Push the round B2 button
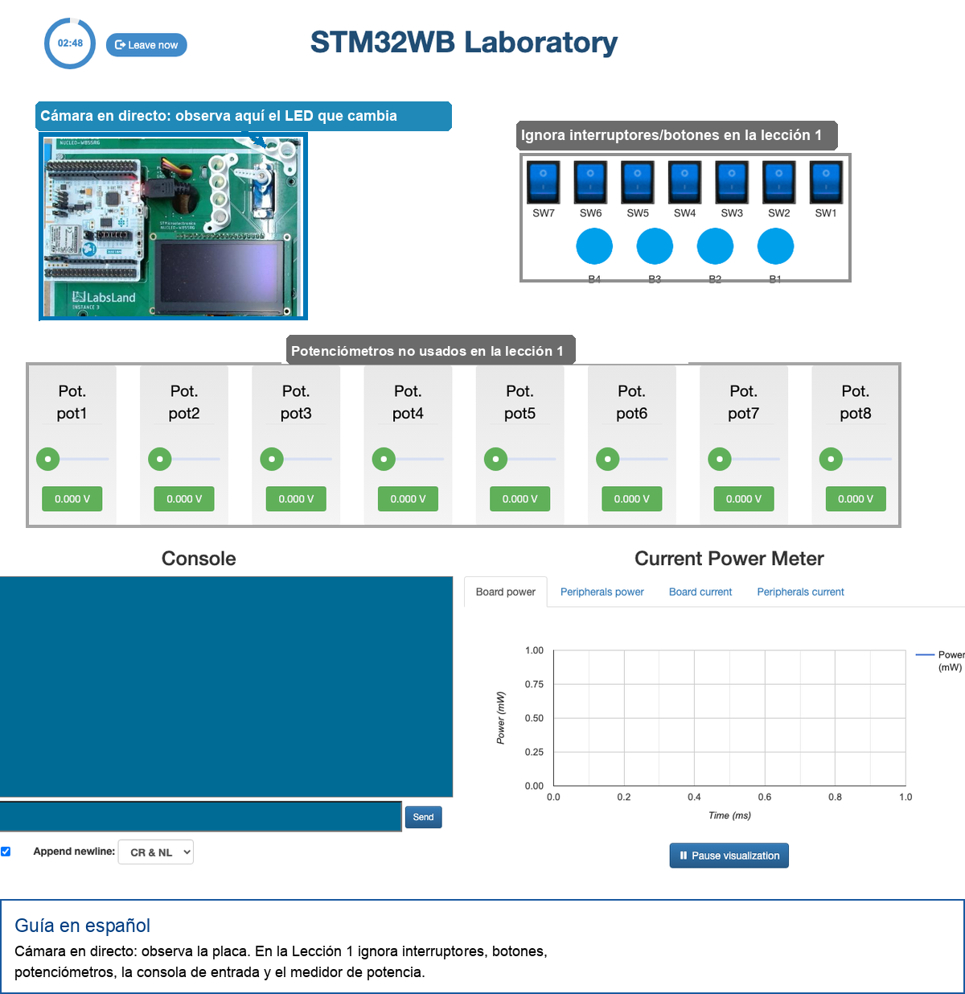Viewport: 965px width, 994px height. 715,246
